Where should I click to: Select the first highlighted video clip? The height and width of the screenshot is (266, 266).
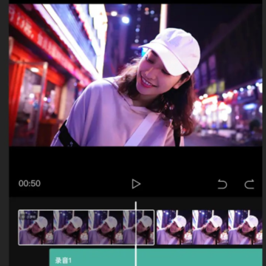[x=86, y=228]
